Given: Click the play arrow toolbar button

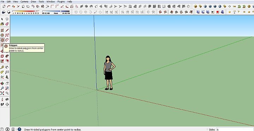Looking at the screenshot, I should click(x=213, y=12).
